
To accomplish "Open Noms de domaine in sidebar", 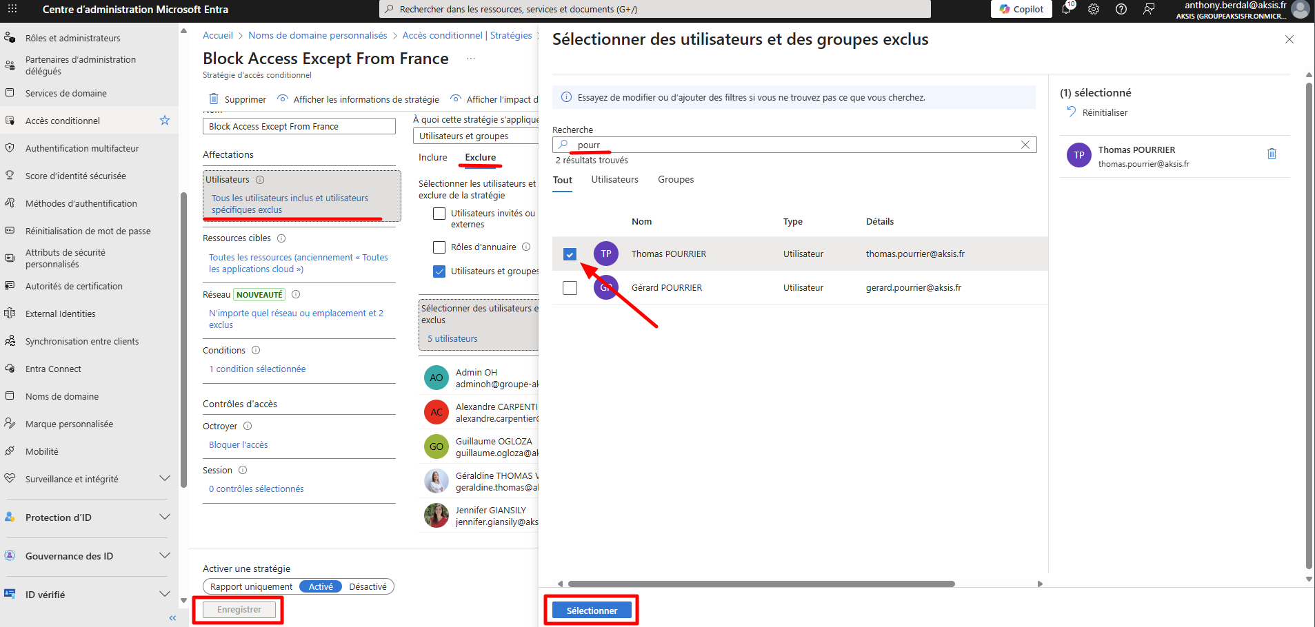I will click(x=62, y=396).
